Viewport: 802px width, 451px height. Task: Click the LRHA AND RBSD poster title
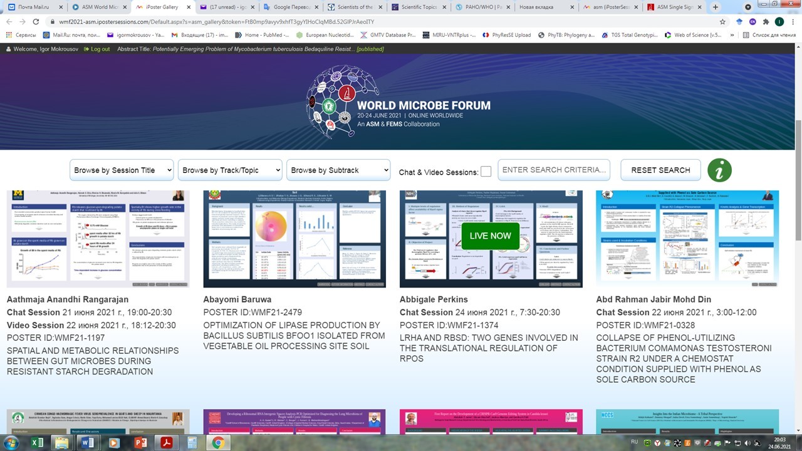tap(489, 348)
